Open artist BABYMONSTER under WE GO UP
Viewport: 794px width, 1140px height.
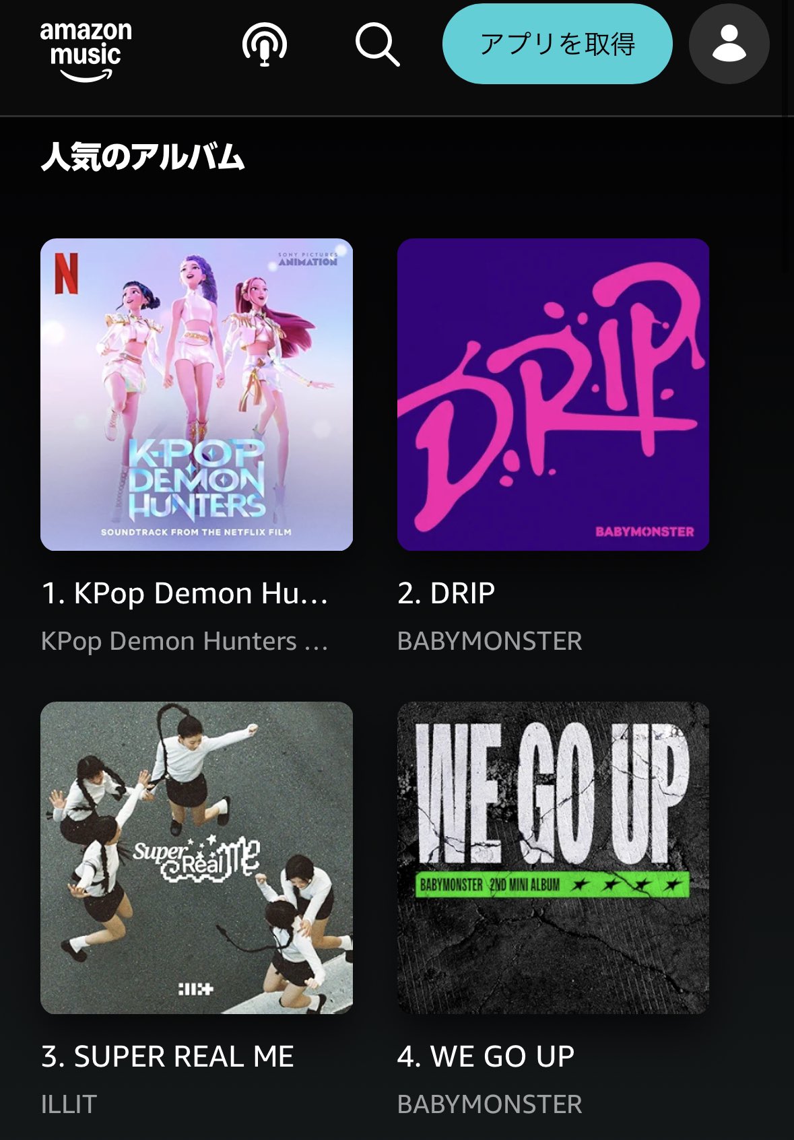[490, 1104]
